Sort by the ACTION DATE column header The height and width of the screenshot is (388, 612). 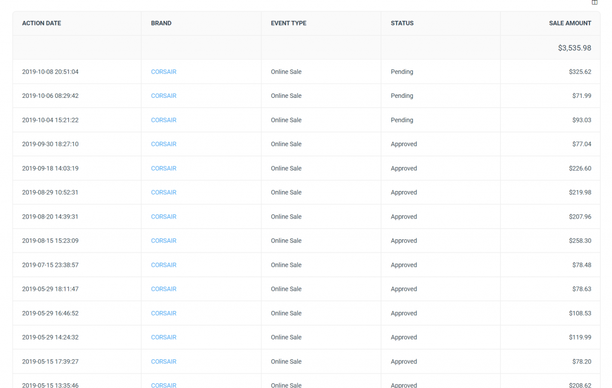pyautogui.click(x=41, y=23)
